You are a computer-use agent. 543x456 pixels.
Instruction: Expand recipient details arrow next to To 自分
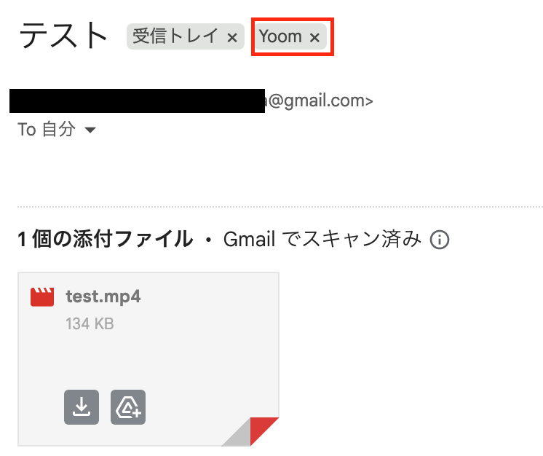pos(90,130)
